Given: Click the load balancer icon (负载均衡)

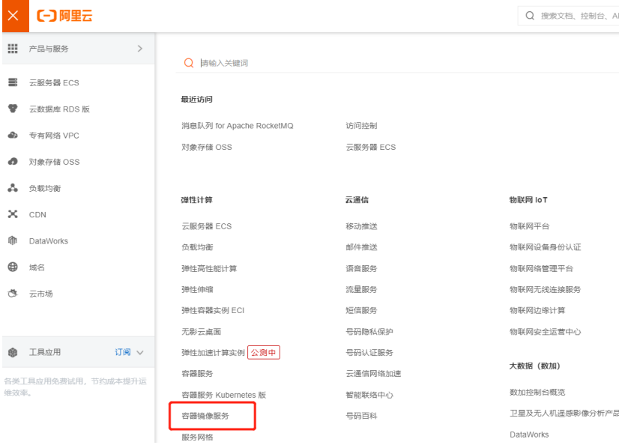Looking at the screenshot, I should pos(13,188).
